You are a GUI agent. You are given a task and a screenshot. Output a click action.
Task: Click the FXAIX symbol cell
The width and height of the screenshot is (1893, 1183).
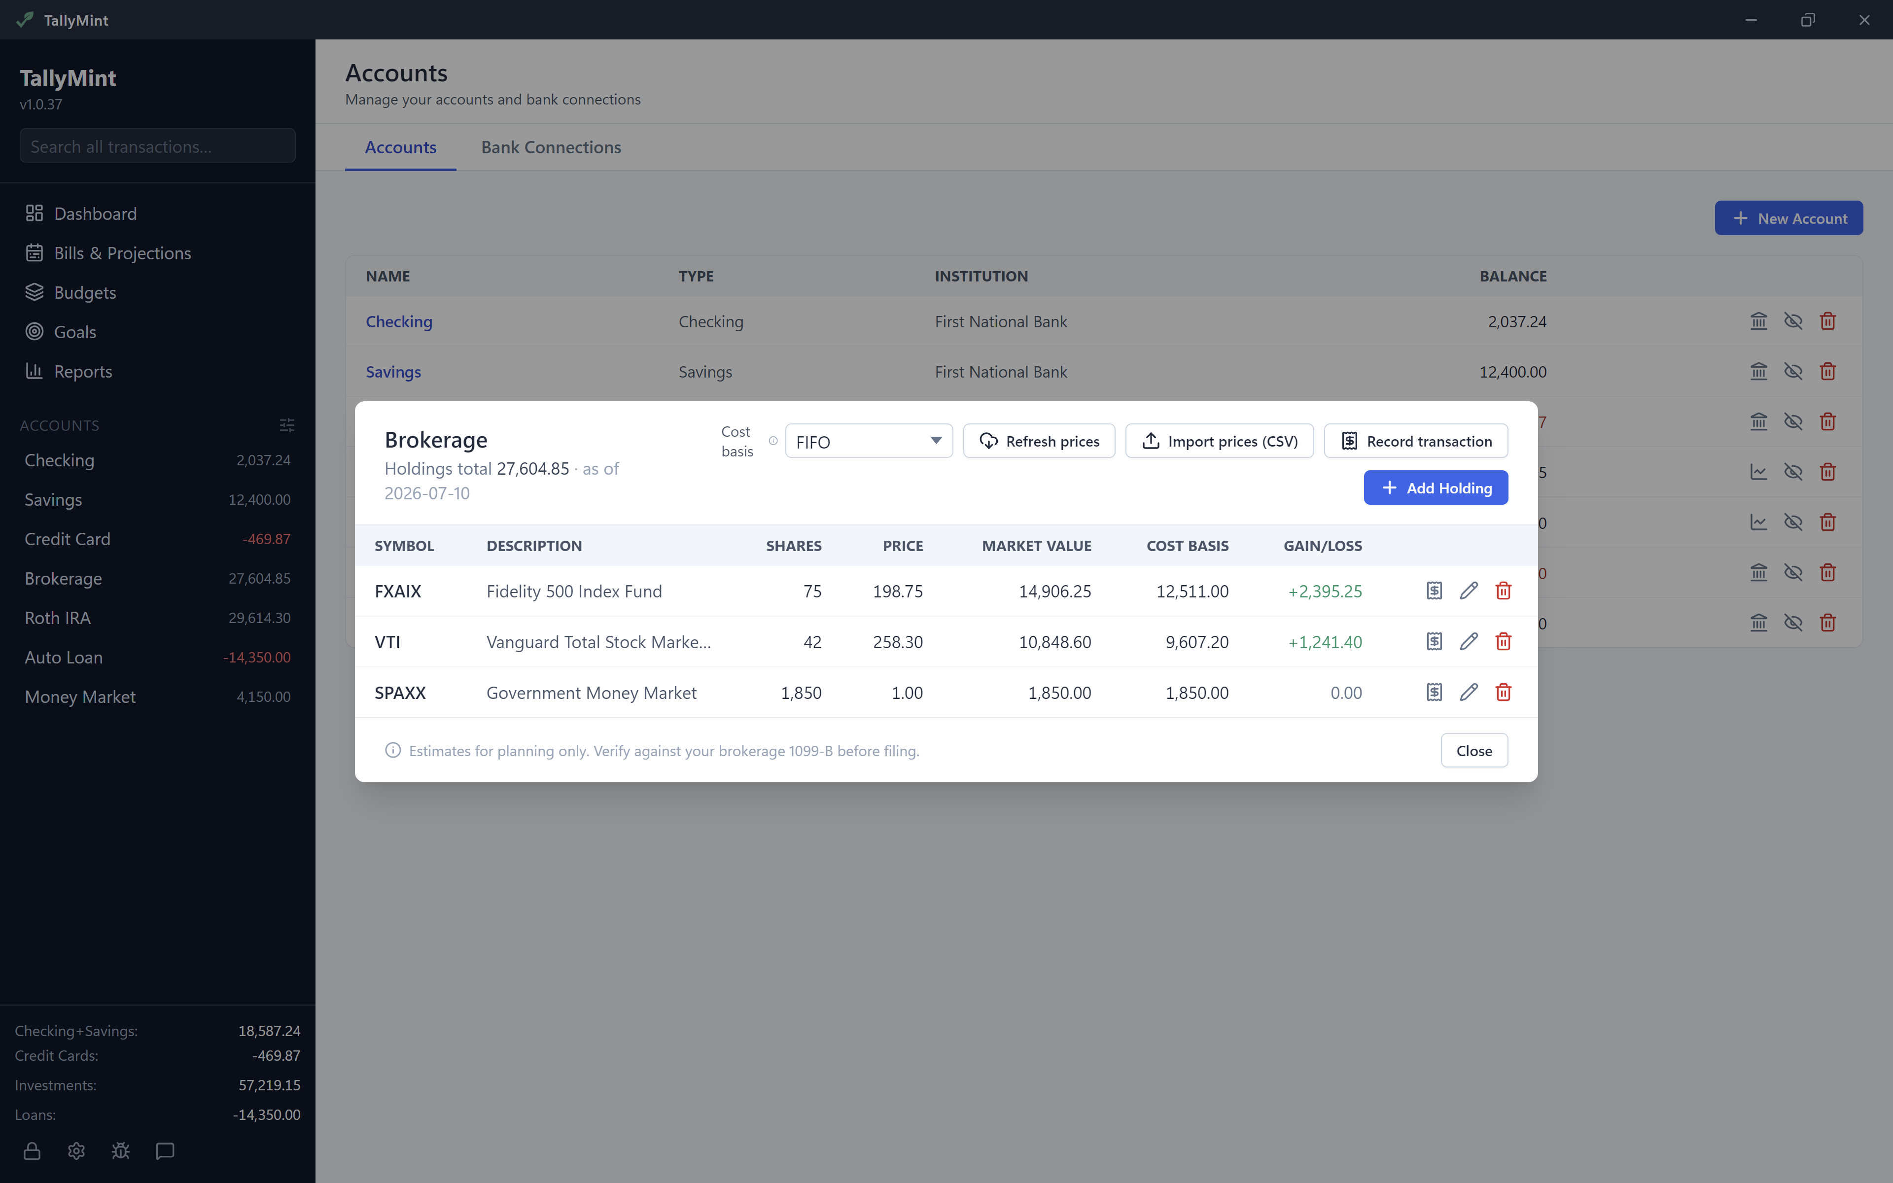[398, 591]
